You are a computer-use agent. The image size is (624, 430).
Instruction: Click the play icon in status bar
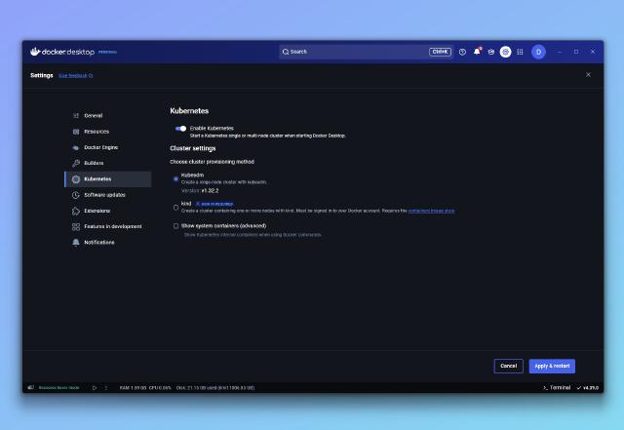tap(95, 388)
